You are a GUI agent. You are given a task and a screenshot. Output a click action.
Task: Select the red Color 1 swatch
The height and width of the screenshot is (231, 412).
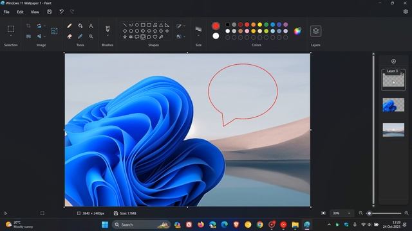click(x=216, y=26)
